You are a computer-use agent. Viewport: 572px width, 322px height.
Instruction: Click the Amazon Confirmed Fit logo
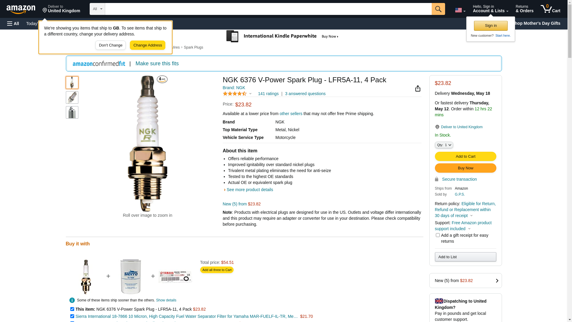pyautogui.click(x=99, y=64)
